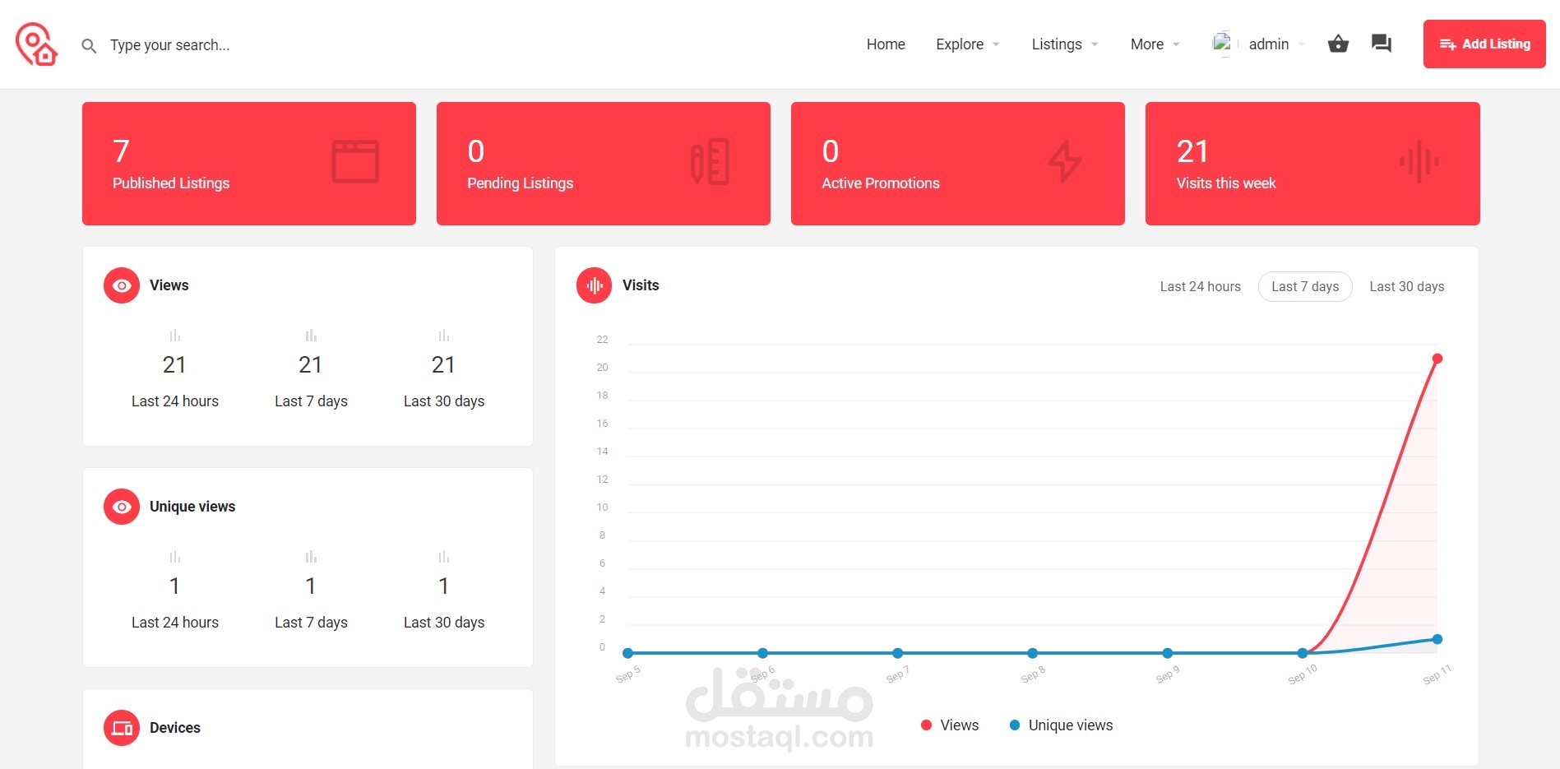Open the shopping cart basket icon

click(x=1338, y=44)
